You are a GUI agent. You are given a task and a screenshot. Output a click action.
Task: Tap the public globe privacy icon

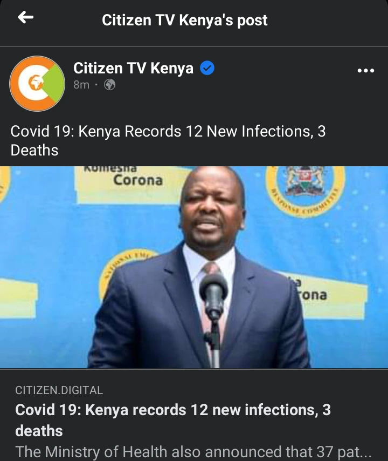pos(110,85)
